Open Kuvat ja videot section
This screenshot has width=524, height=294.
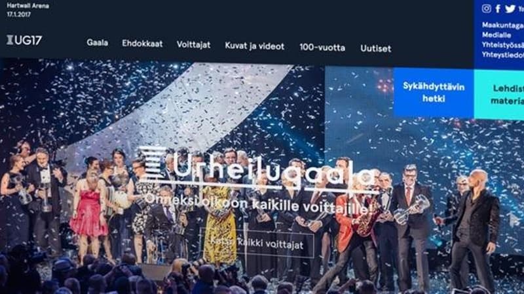255,46
